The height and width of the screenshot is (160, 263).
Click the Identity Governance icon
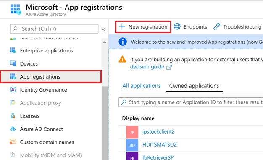[13, 90]
